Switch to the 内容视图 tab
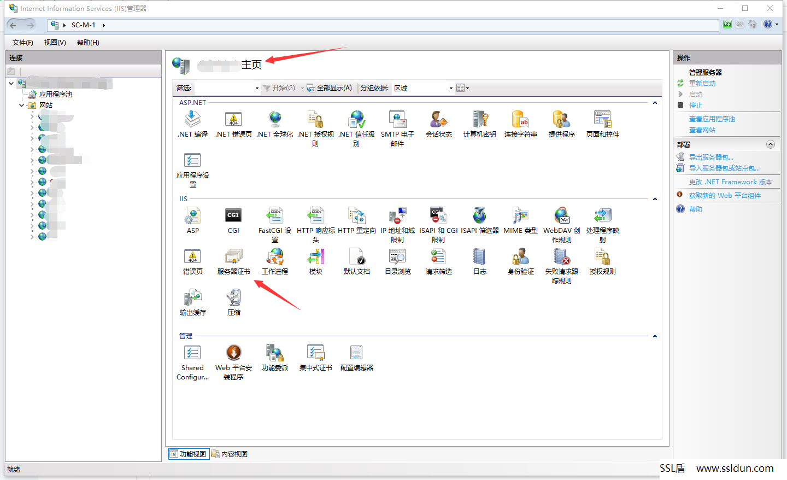Image resolution: width=787 pixels, height=480 pixels. tap(230, 454)
